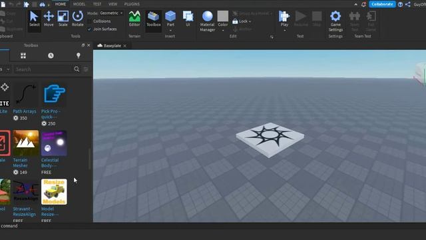
Task: Open the Toolbox recent clock tab
Action: tap(51, 56)
